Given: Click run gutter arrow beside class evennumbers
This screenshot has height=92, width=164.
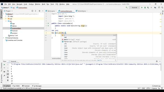Looking at the screenshot, I should [48, 23].
